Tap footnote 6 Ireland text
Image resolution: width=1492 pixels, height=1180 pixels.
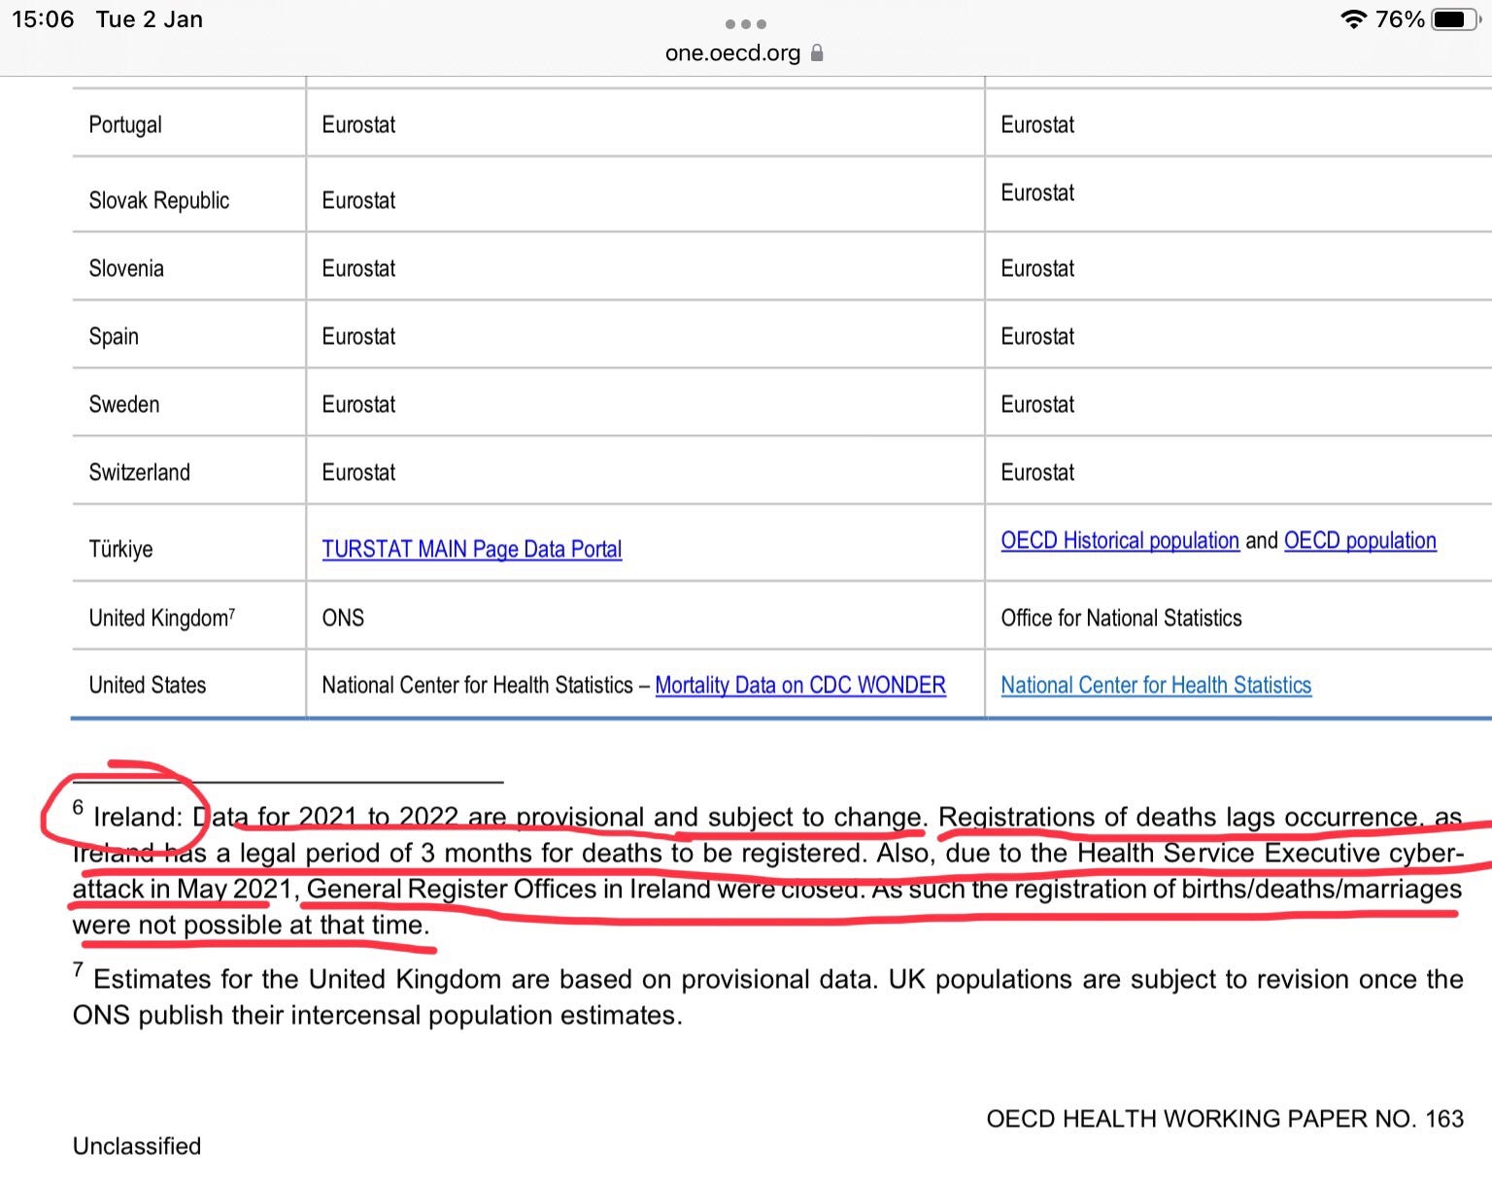(x=767, y=869)
